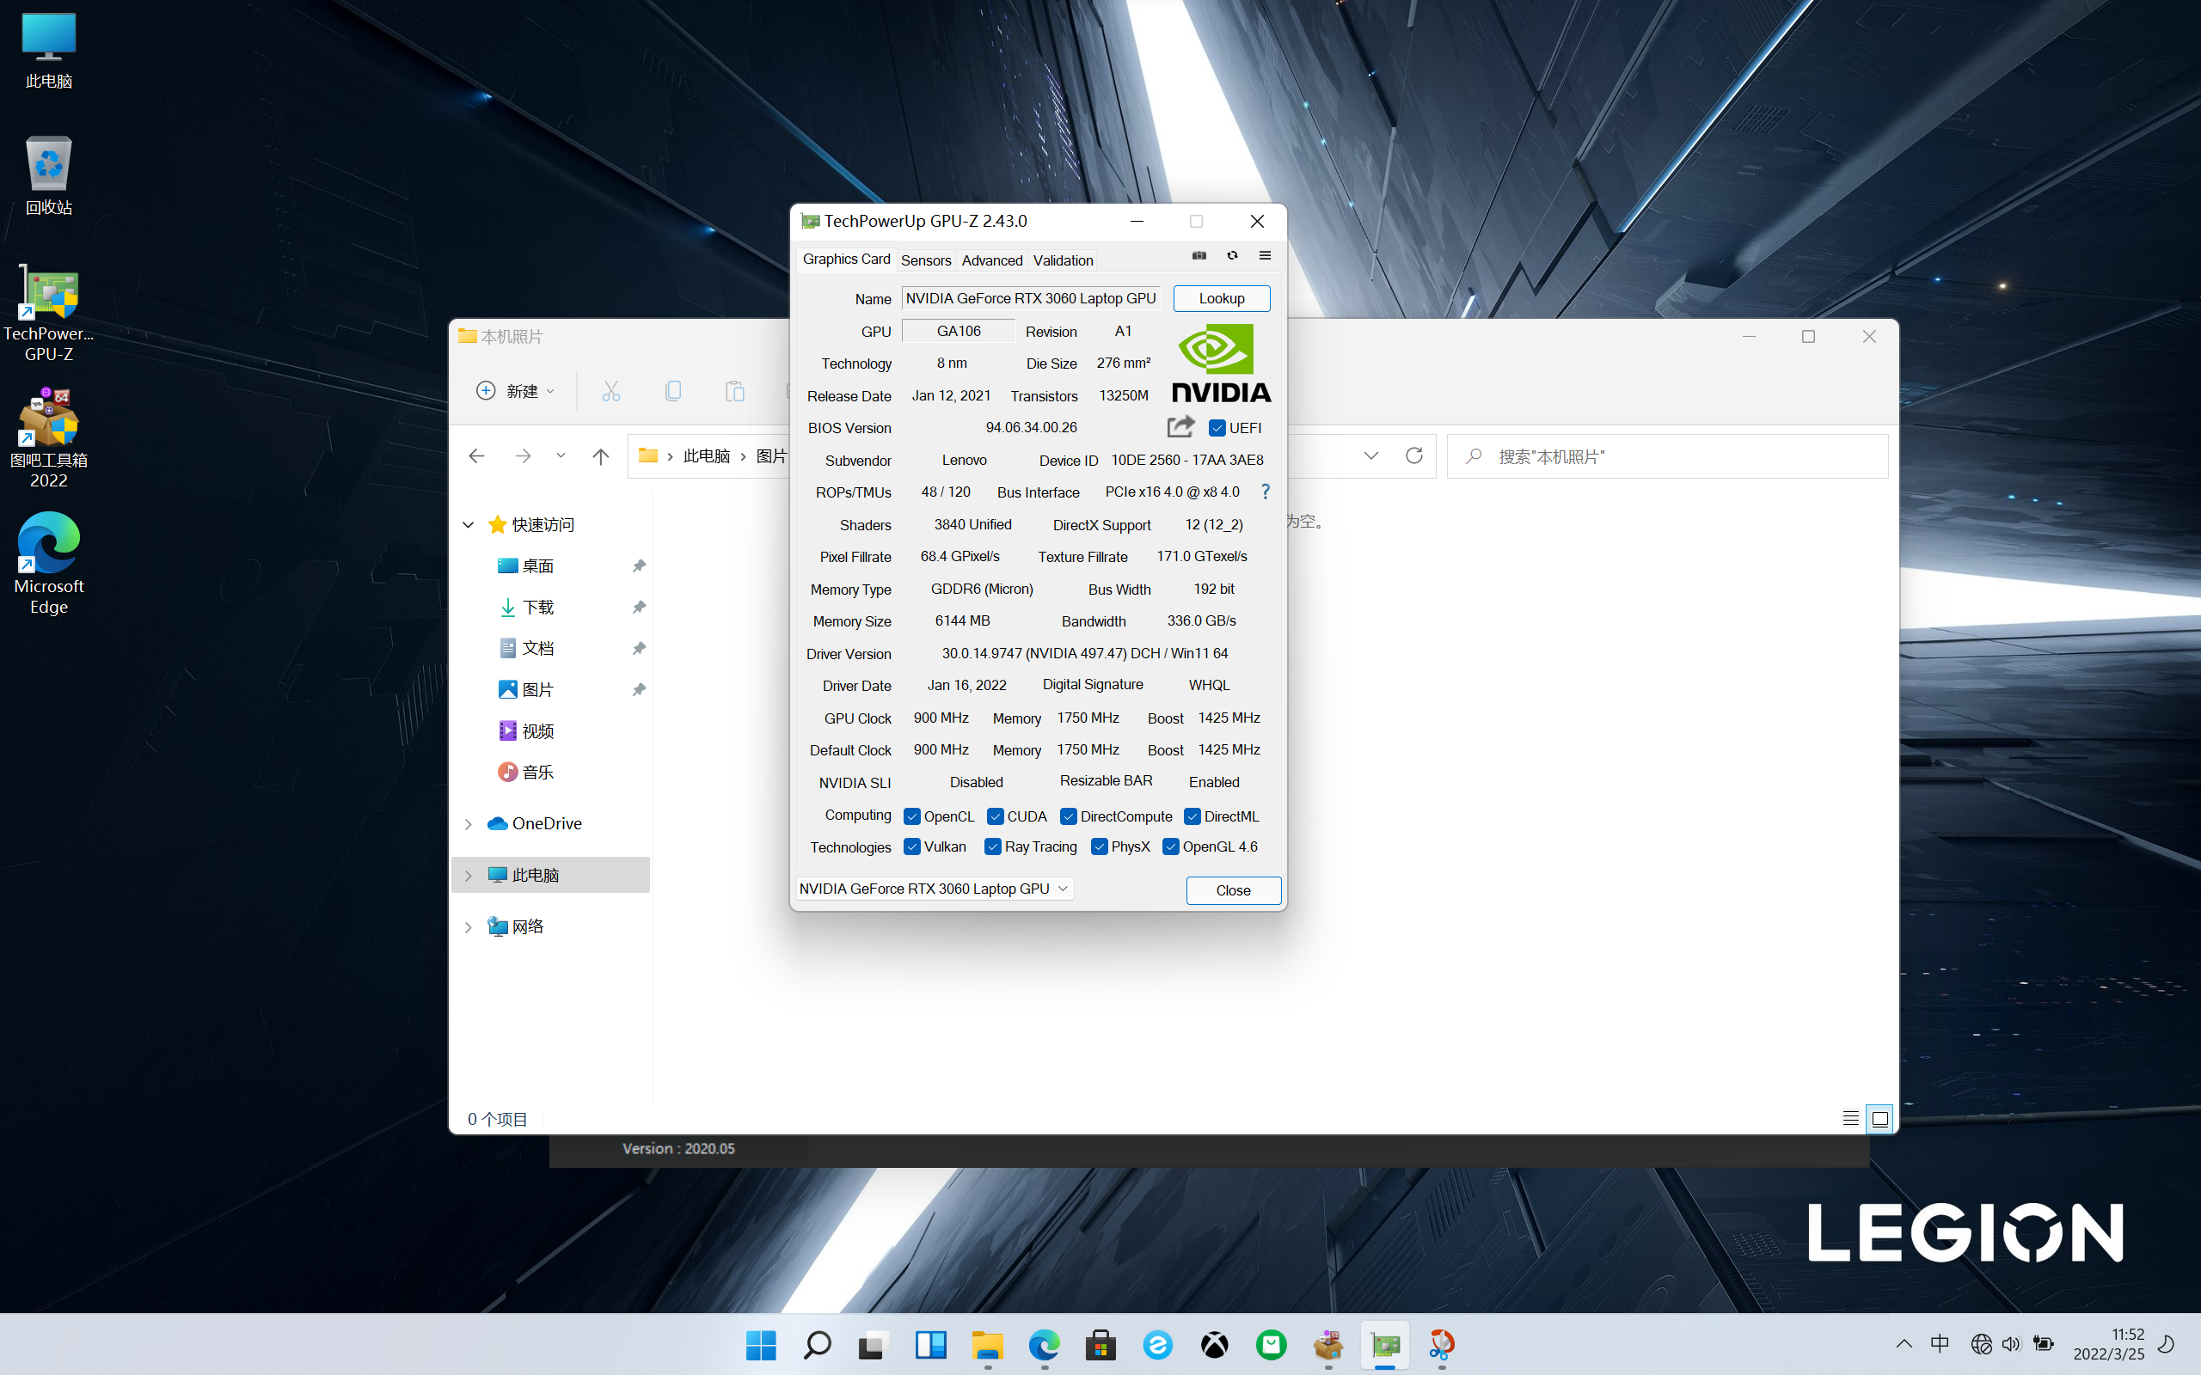Open the address bar history dropdown
Viewport: 2201px width, 1375px height.
[x=1370, y=455]
